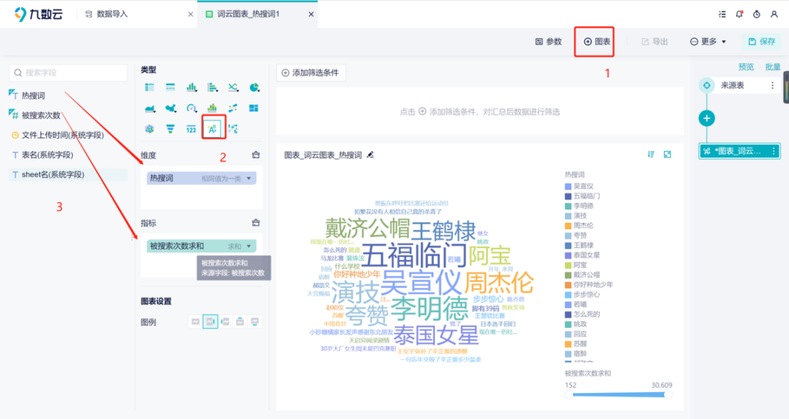Click the 参数 toolbar button

pos(549,42)
